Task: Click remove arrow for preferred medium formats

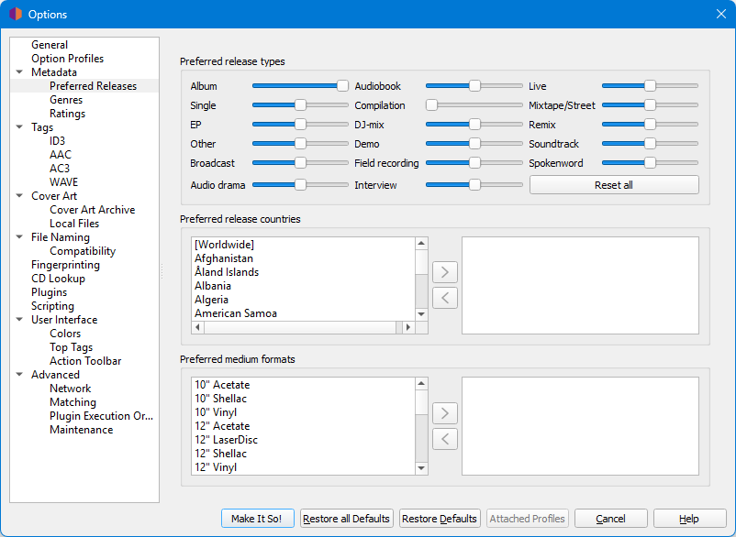Action: [x=444, y=438]
